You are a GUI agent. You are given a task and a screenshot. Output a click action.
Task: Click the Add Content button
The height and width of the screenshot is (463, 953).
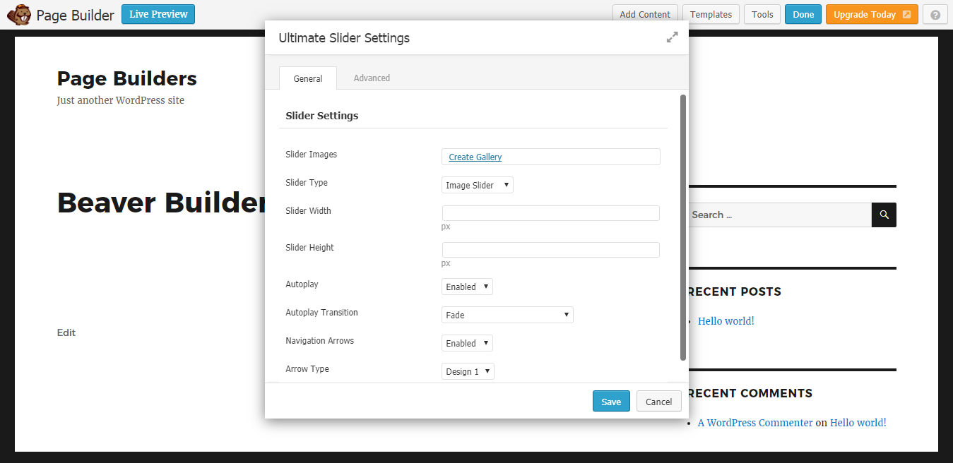(645, 15)
